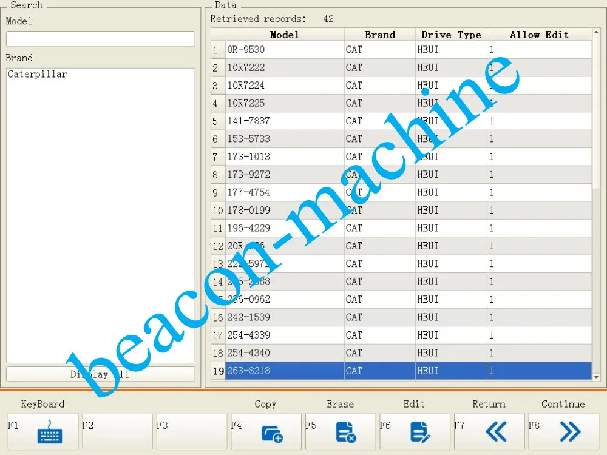Click the highlighted model 263-8218

tap(285, 371)
